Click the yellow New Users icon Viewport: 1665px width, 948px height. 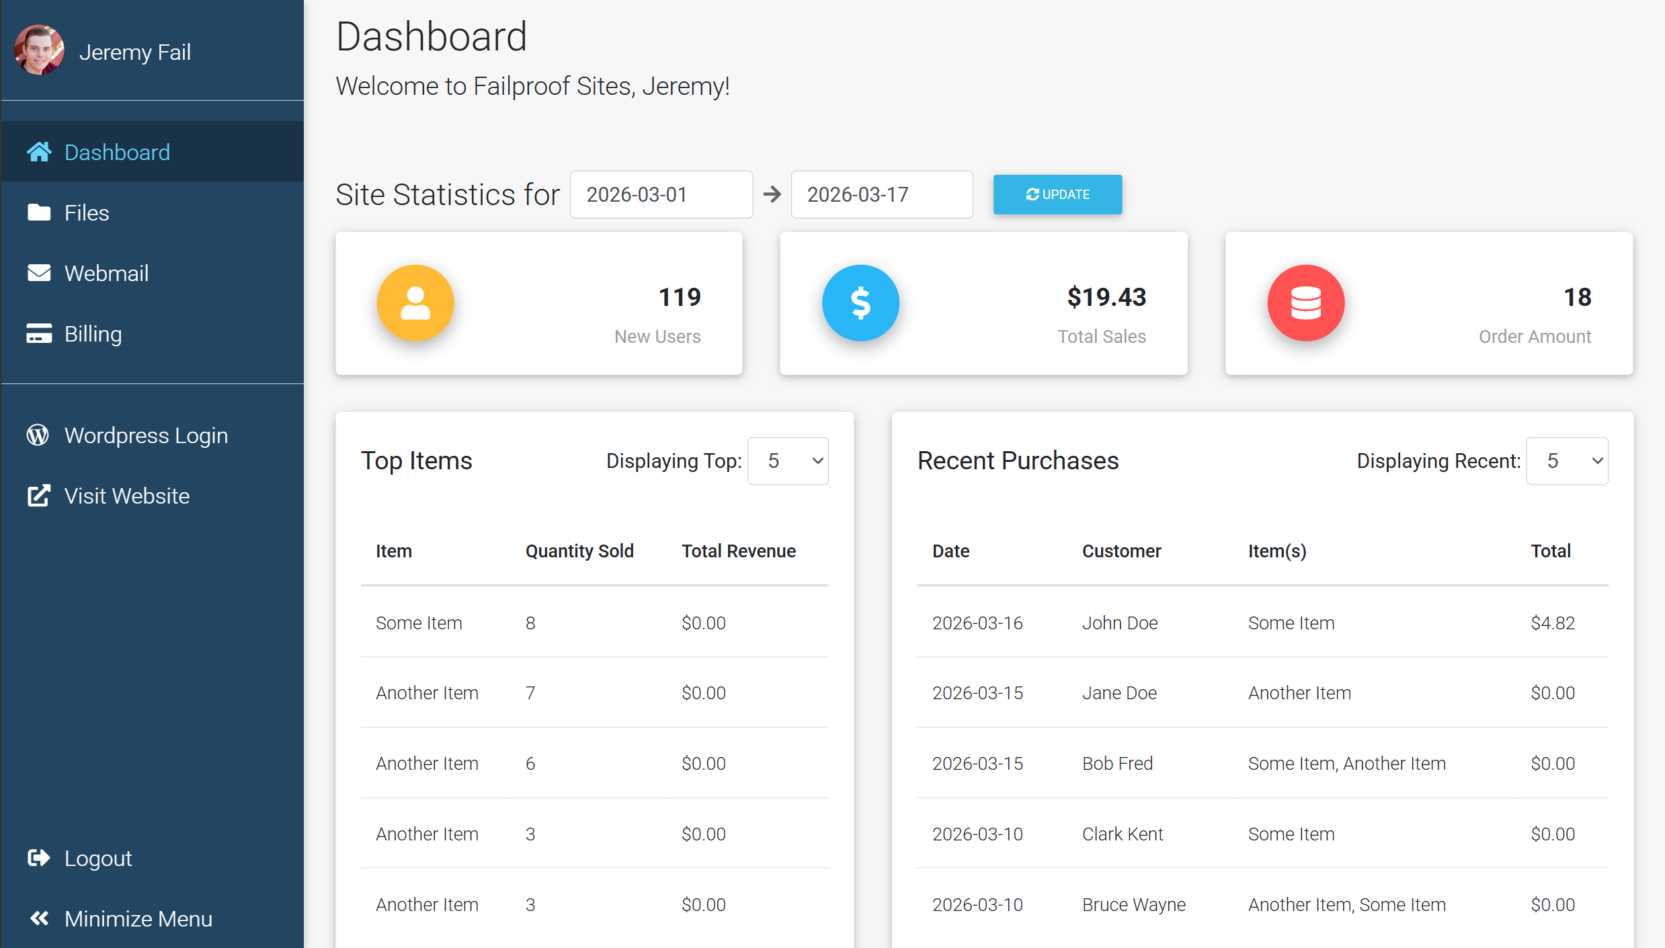click(415, 303)
